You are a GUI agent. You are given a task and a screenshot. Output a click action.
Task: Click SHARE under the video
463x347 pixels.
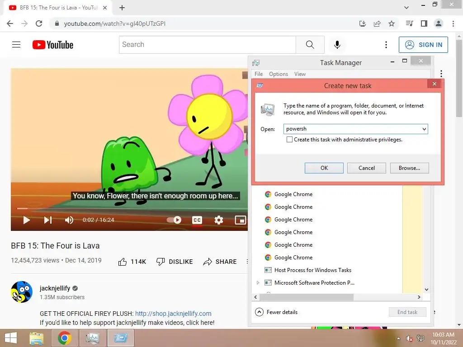[220, 262]
